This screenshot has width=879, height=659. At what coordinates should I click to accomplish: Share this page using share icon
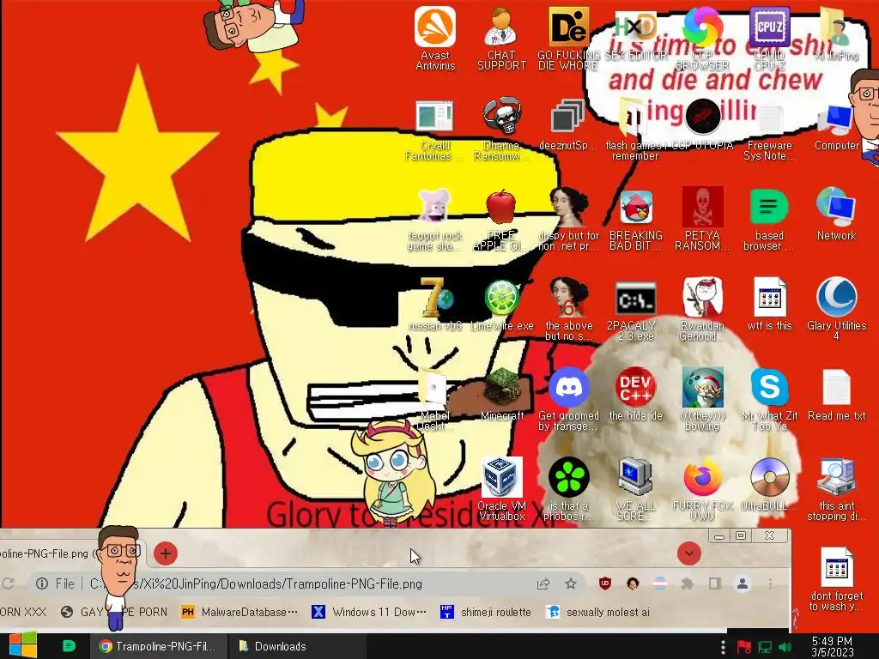click(543, 583)
